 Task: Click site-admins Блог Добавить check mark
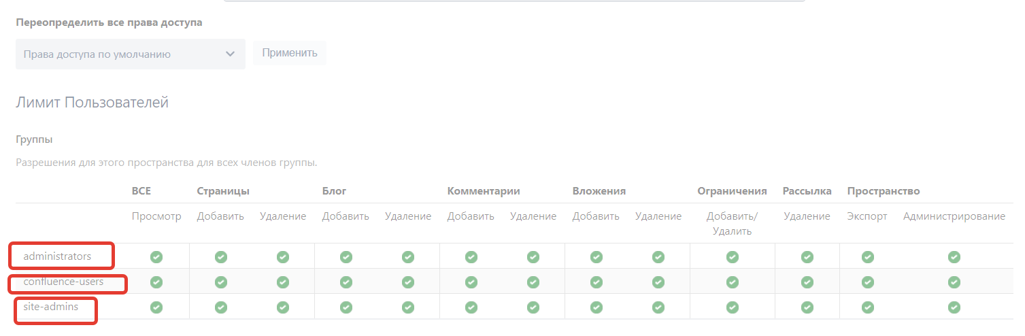[x=346, y=307]
